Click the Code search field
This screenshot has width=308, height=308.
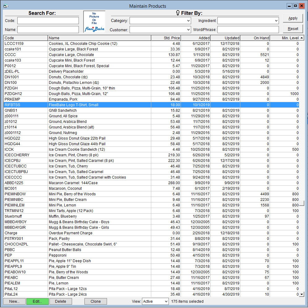click(48, 21)
